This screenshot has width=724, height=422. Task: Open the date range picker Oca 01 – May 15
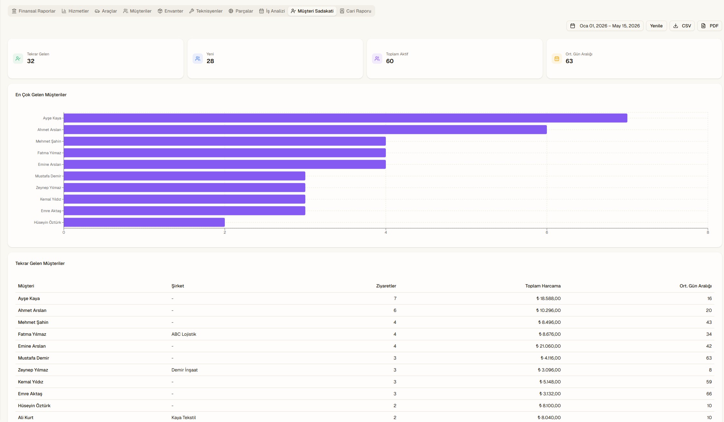point(605,26)
